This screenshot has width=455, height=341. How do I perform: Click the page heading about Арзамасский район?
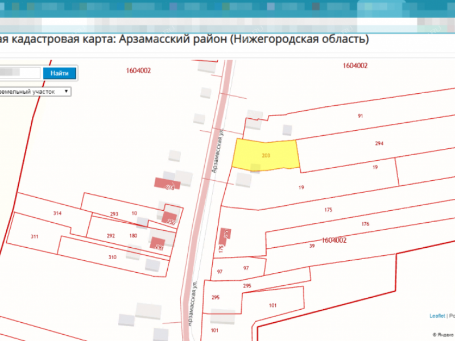[x=185, y=39]
